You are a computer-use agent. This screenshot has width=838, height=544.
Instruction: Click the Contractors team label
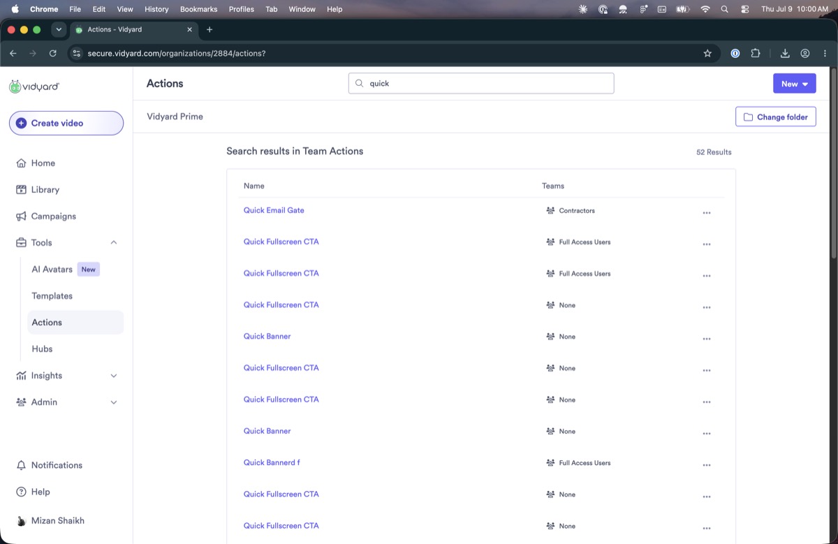pos(577,210)
